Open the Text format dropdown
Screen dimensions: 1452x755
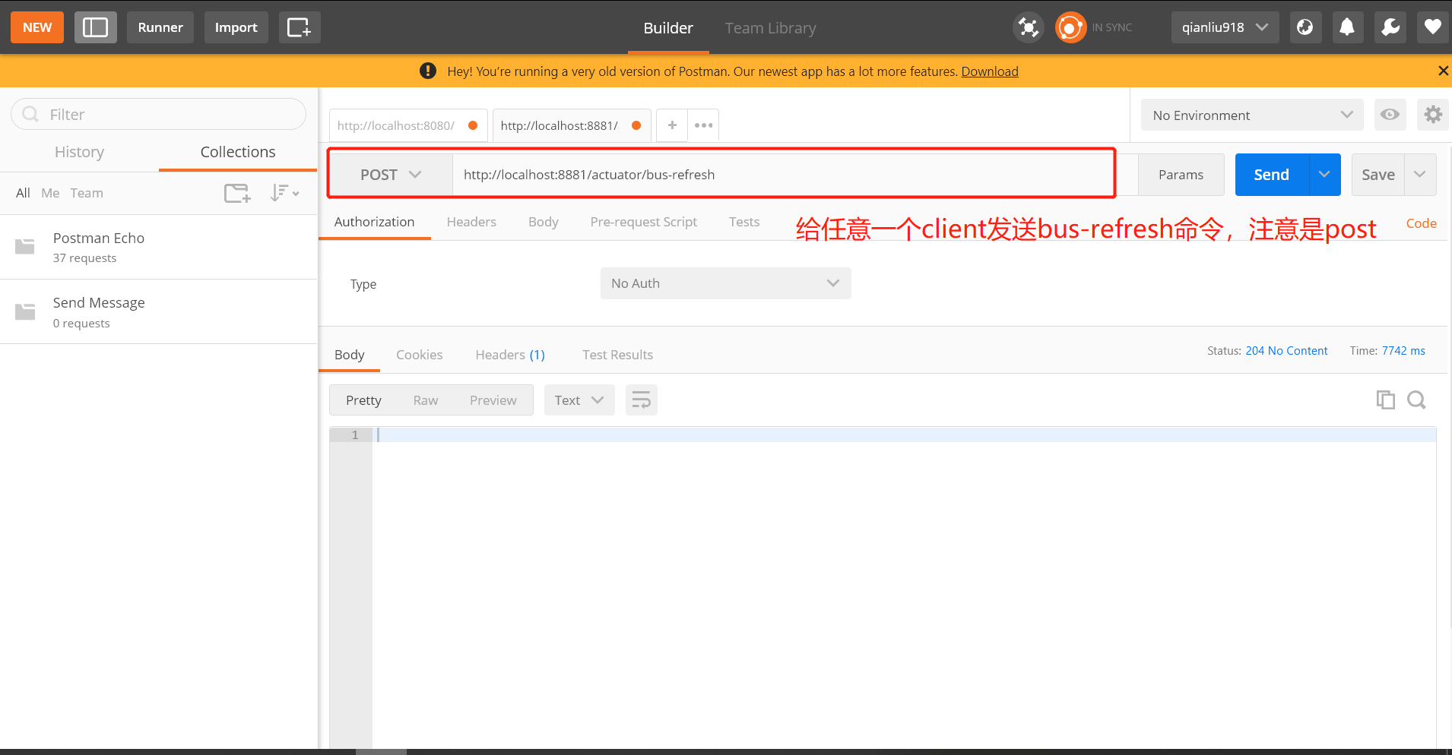579,400
